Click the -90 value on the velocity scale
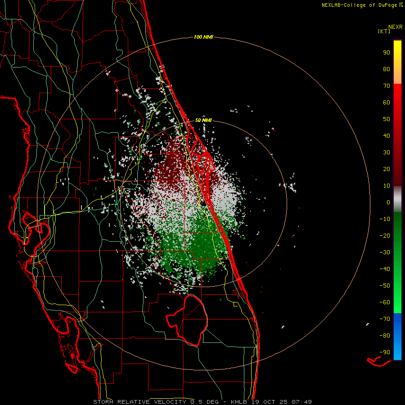The image size is (405, 405). coord(385,352)
